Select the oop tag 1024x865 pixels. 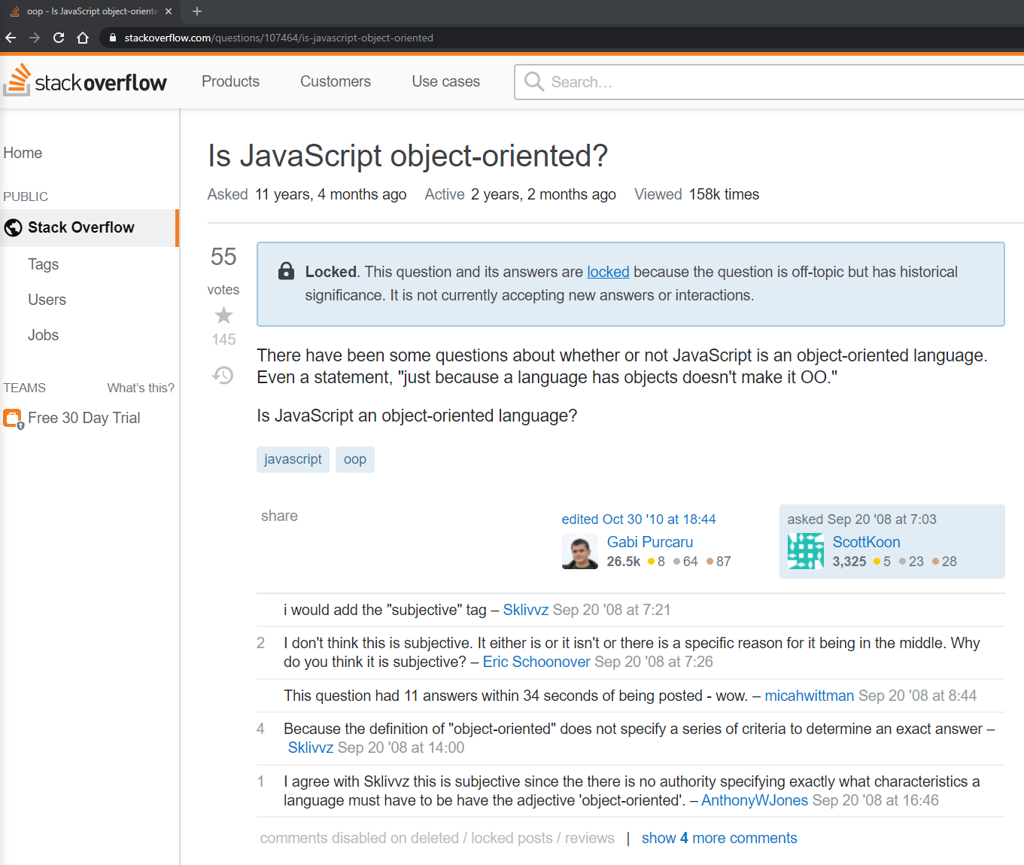tap(355, 459)
